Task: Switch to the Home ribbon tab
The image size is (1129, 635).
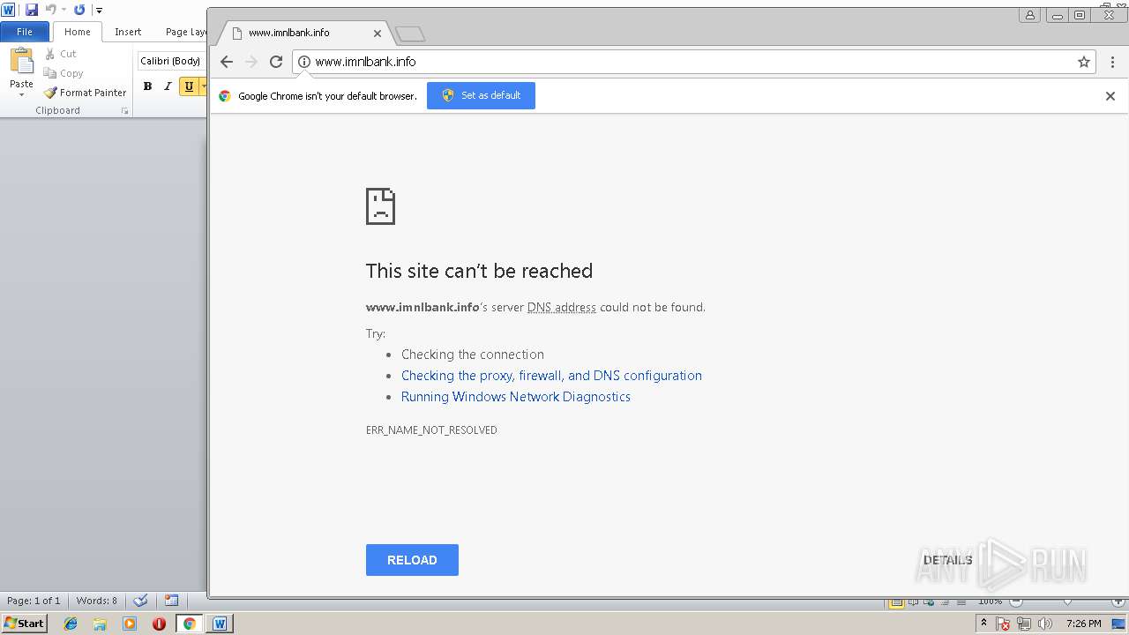Action: [78, 32]
